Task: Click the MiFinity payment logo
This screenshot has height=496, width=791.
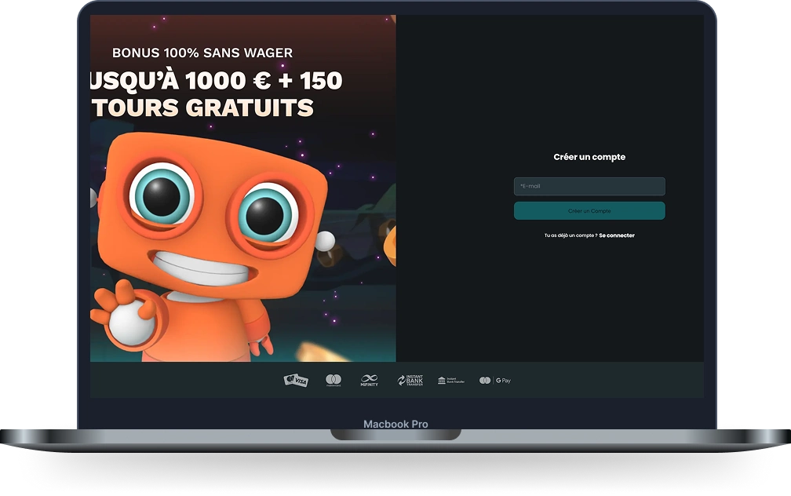Action: tap(370, 381)
